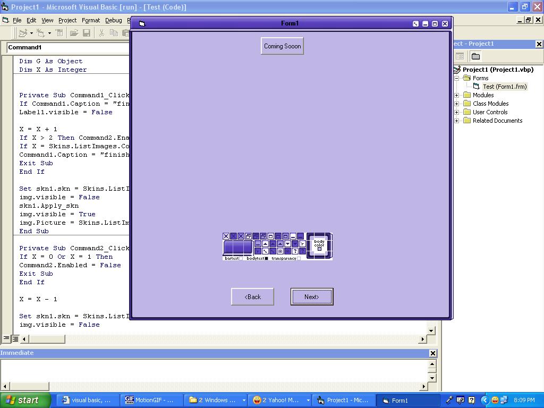Collapse the Forms folder in project tree
Image resolution: width=544 pixels, height=408 pixels.
[457, 78]
